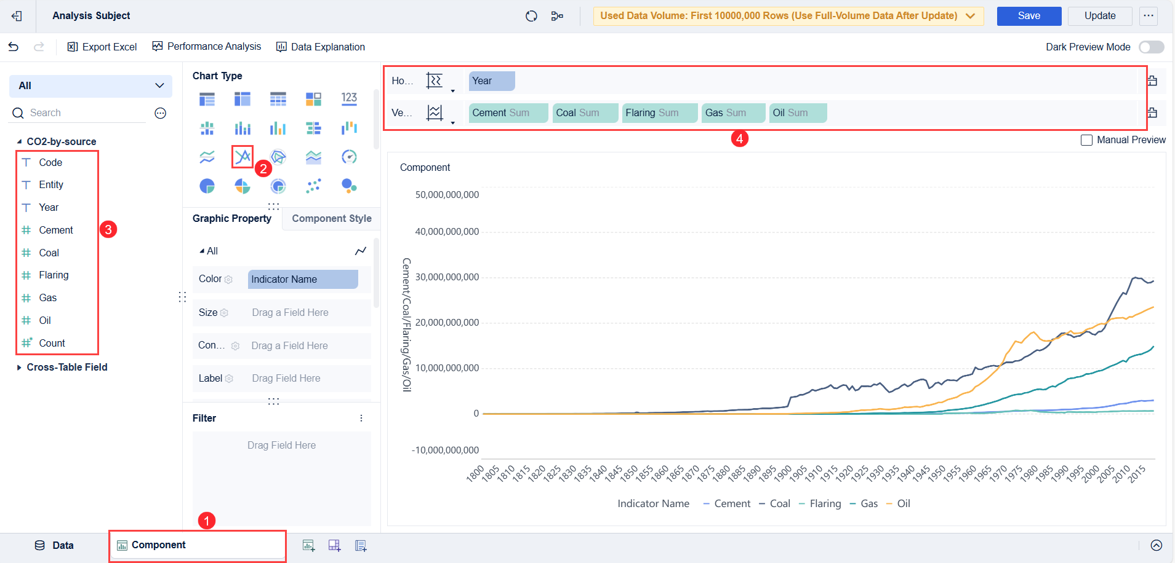Click the field Search input box
The height and width of the screenshot is (563, 1175).
click(86, 113)
